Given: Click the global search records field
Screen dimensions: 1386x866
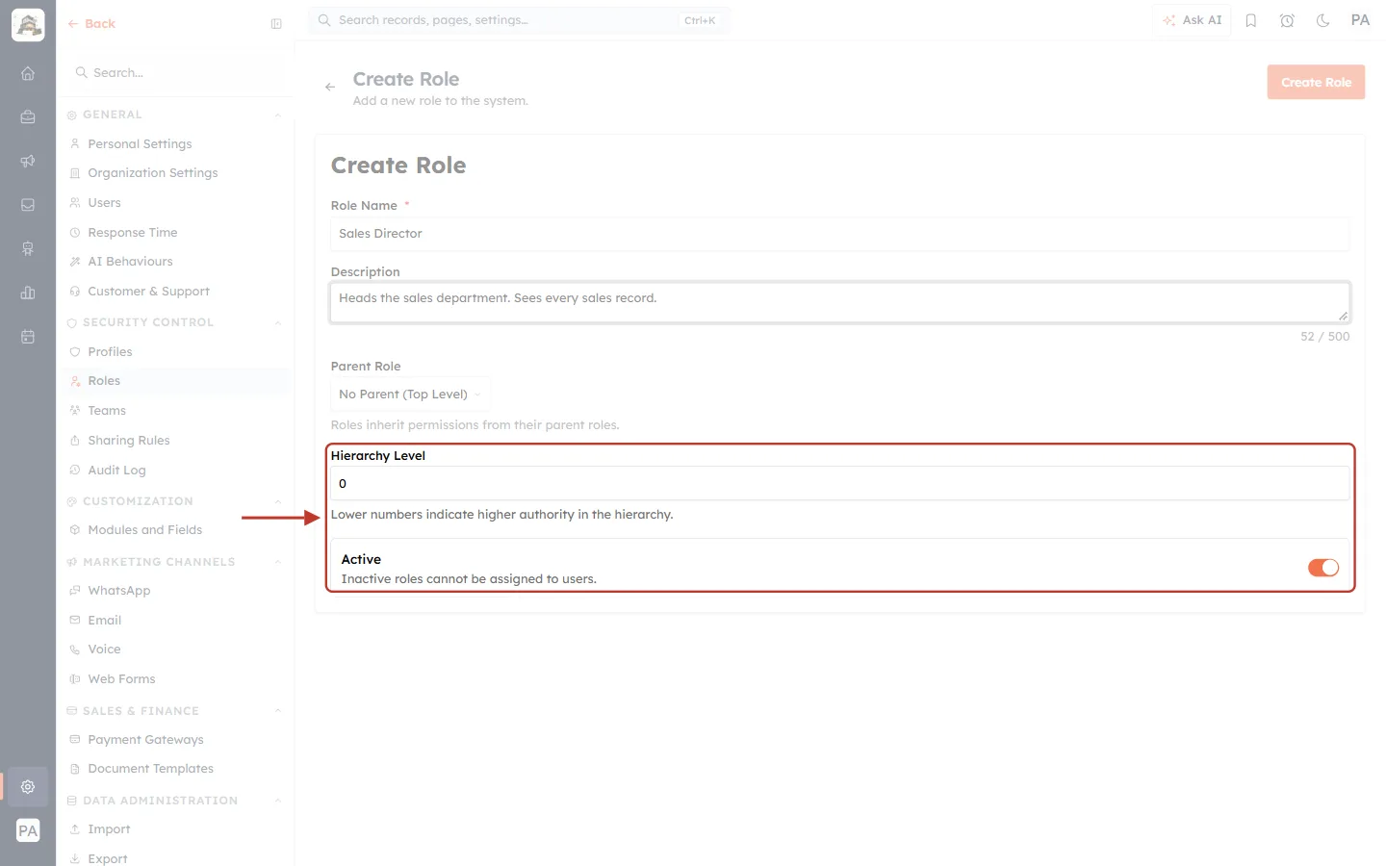Looking at the screenshot, I should [x=519, y=20].
